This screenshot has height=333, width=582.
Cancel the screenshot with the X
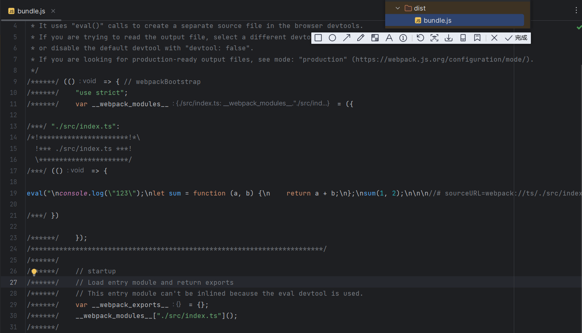click(x=494, y=38)
